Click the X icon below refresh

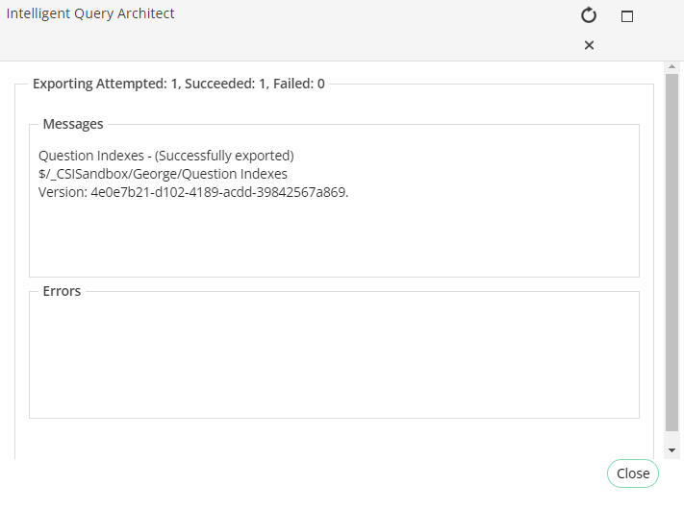click(589, 45)
